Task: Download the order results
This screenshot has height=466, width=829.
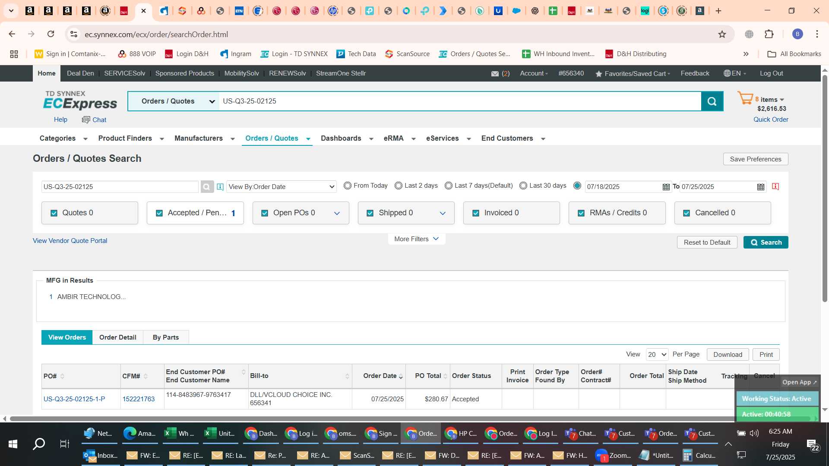Action: (x=728, y=355)
